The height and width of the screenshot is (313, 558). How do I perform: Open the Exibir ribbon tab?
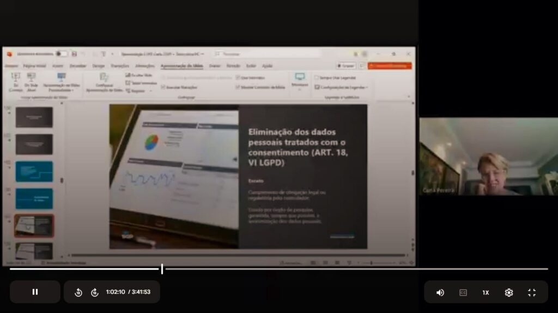251,66
